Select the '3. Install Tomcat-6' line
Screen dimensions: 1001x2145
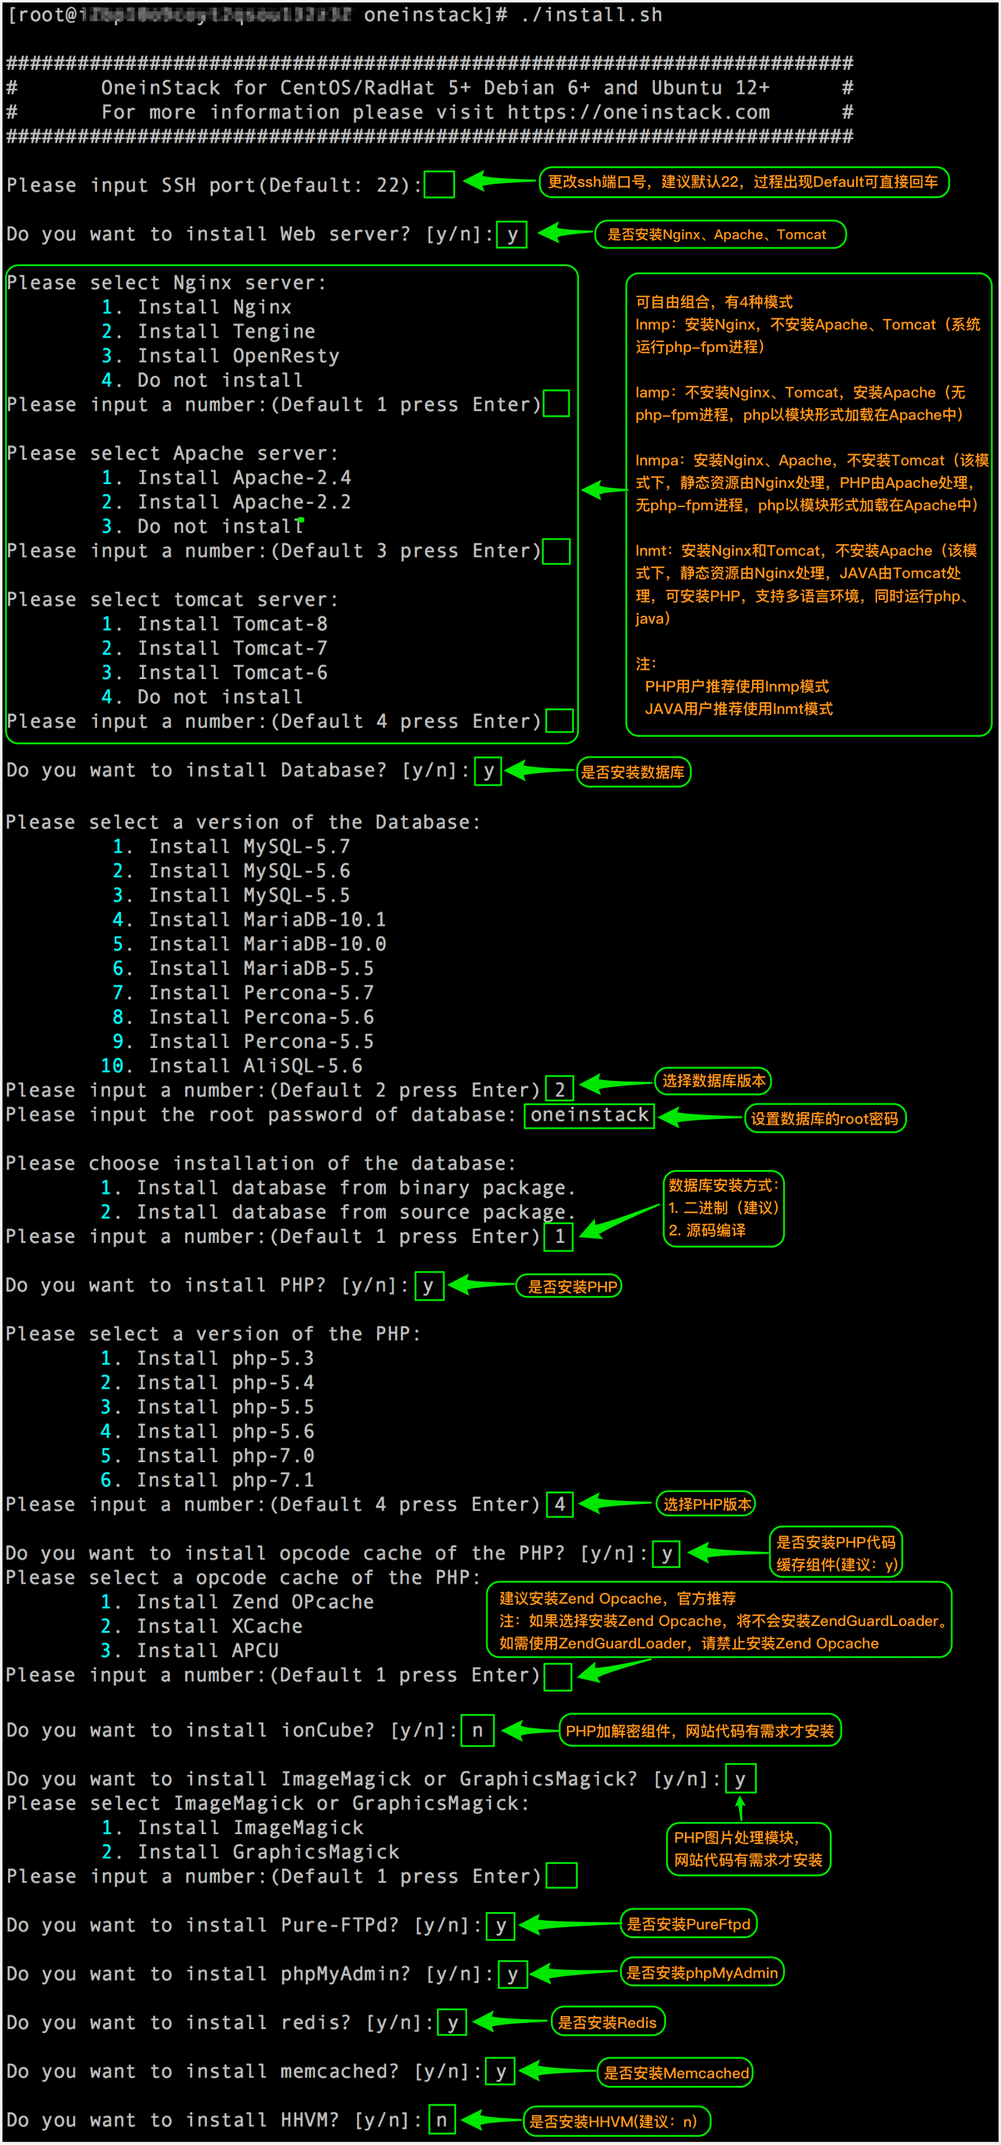(x=215, y=673)
